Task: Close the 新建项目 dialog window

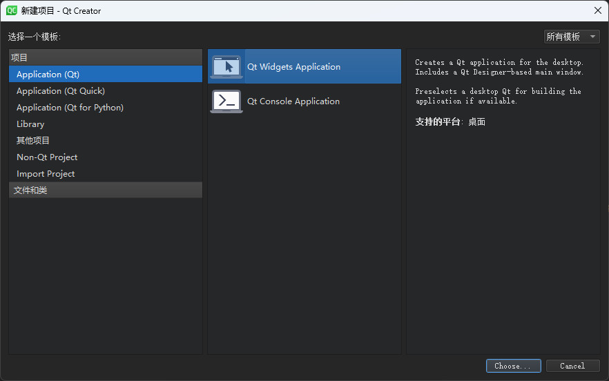Action: (597, 10)
